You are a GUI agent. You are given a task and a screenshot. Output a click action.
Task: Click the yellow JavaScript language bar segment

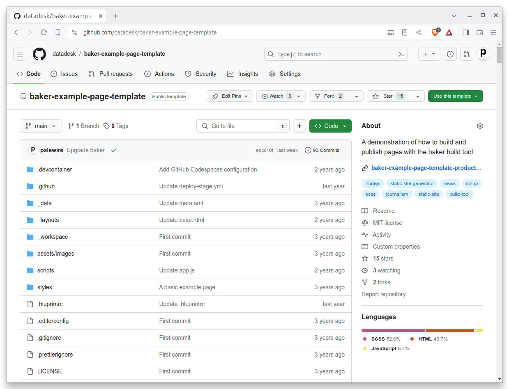[x=479, y=330]
